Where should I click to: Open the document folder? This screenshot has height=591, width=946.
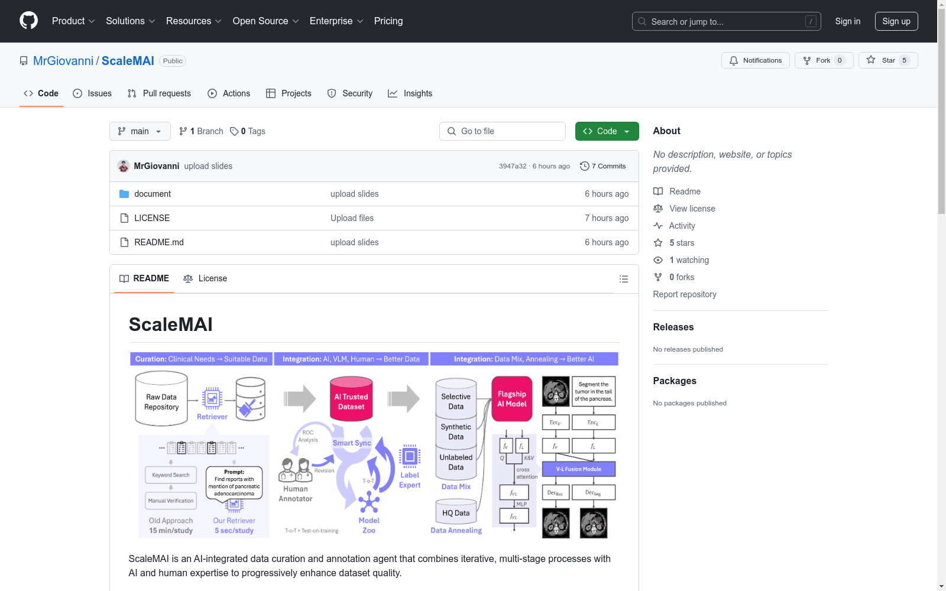pyautogui.click(x=153, y=194)
